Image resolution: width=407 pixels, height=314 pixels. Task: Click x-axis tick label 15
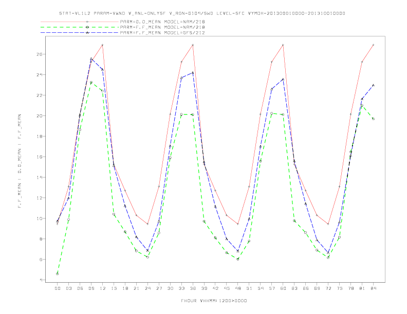point(114,288)
